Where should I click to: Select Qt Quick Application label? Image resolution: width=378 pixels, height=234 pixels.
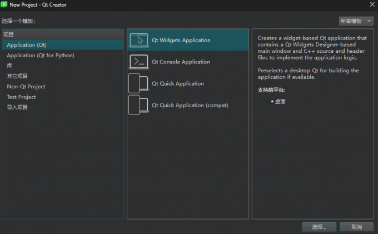click(x=178, y=84)
